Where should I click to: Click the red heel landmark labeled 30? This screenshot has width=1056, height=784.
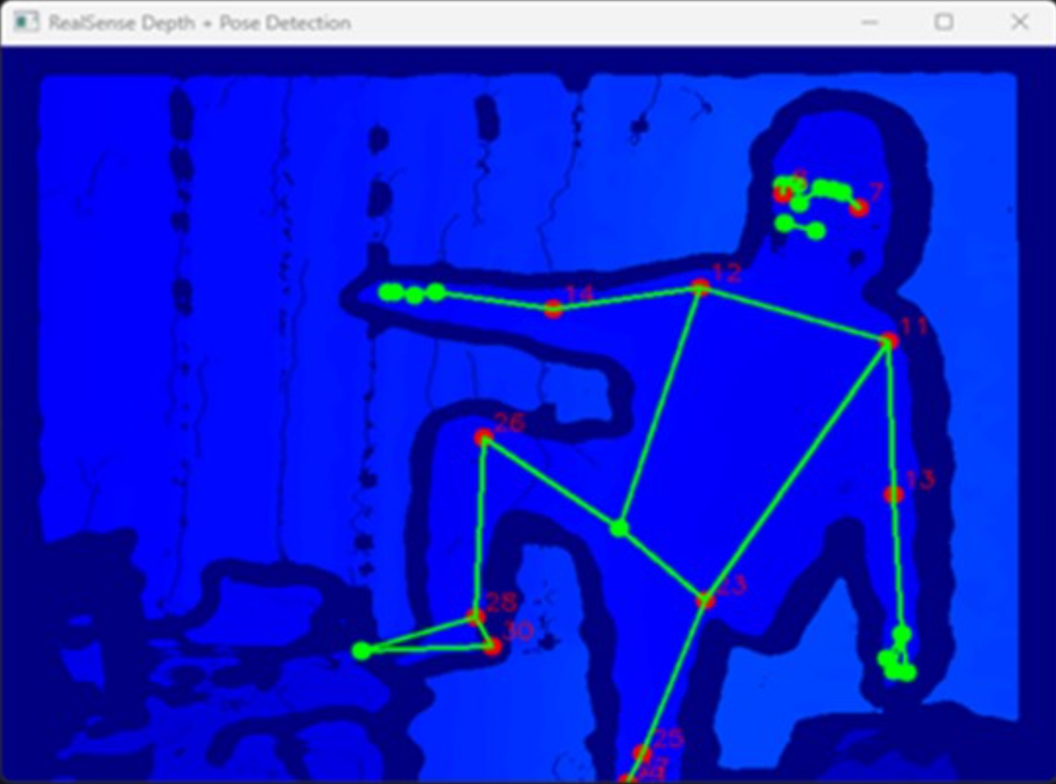(x=493, y=647)
